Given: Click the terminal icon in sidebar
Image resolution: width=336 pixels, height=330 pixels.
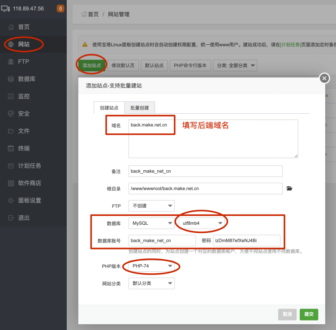Looking at the screenshot, I should [11, 148].
